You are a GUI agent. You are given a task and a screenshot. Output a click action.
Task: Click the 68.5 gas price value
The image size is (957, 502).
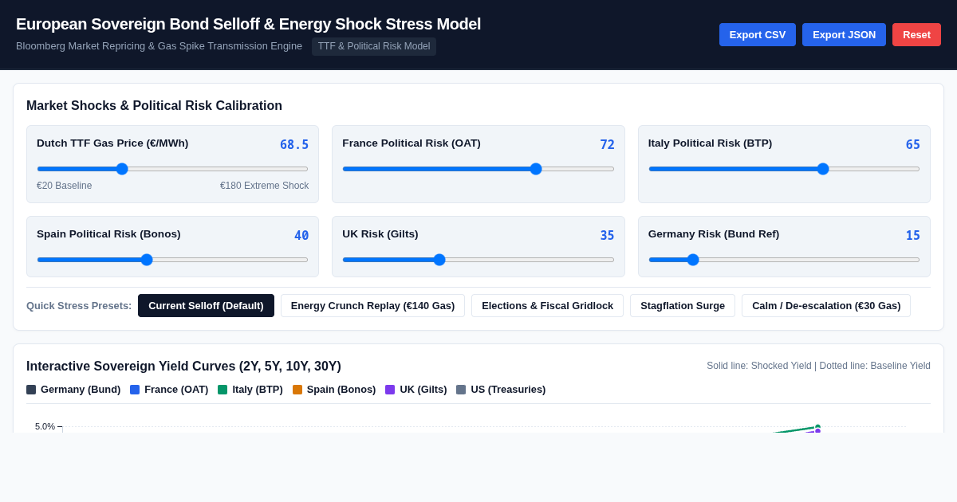pos(294,145)
